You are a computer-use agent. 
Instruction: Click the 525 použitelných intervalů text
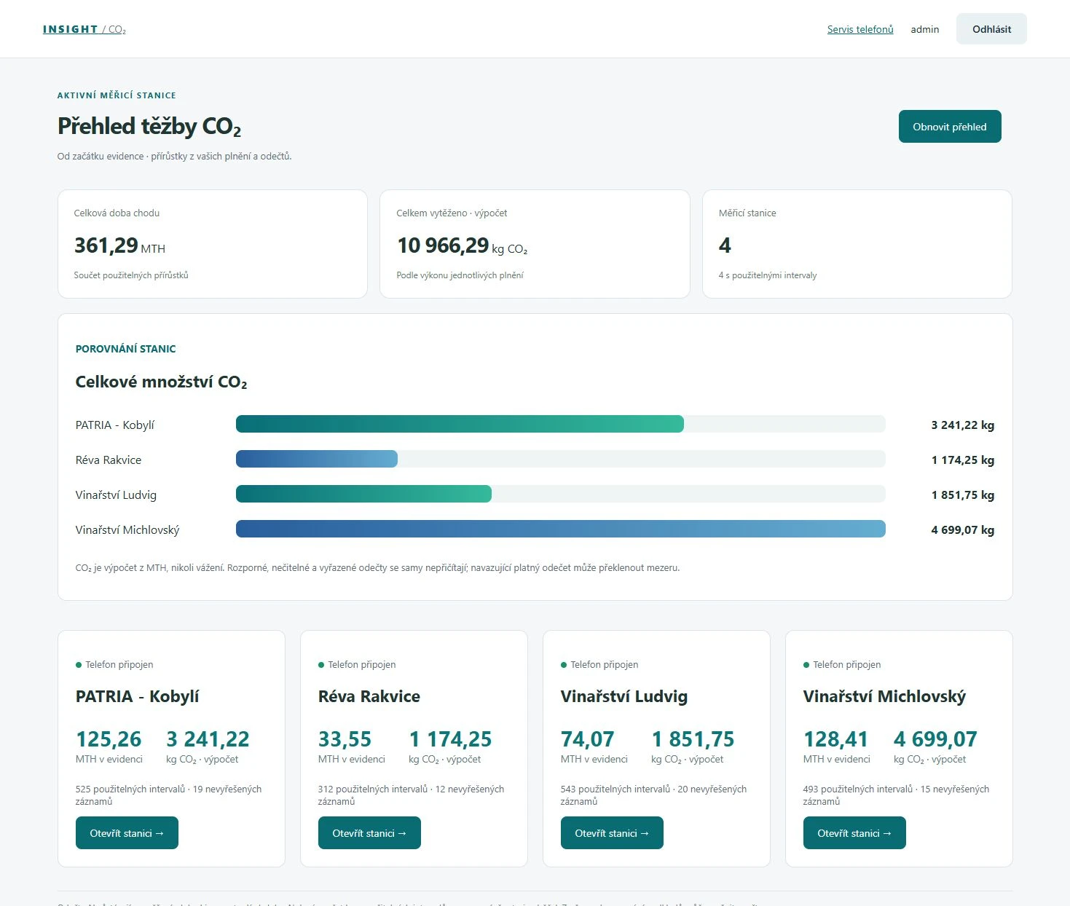pyautogui.click(x=130, y=789)
